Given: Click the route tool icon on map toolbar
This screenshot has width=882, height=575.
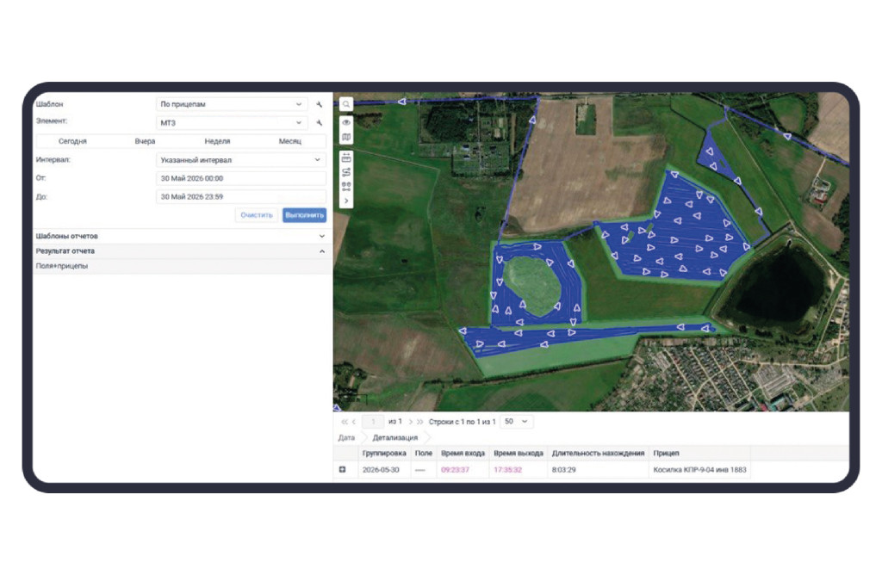Looking at the screenshot, I should (x=346, y=172).
